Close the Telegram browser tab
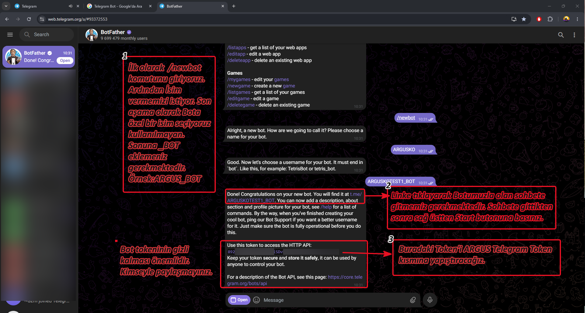The image size is (585, 313). [78, 6]
